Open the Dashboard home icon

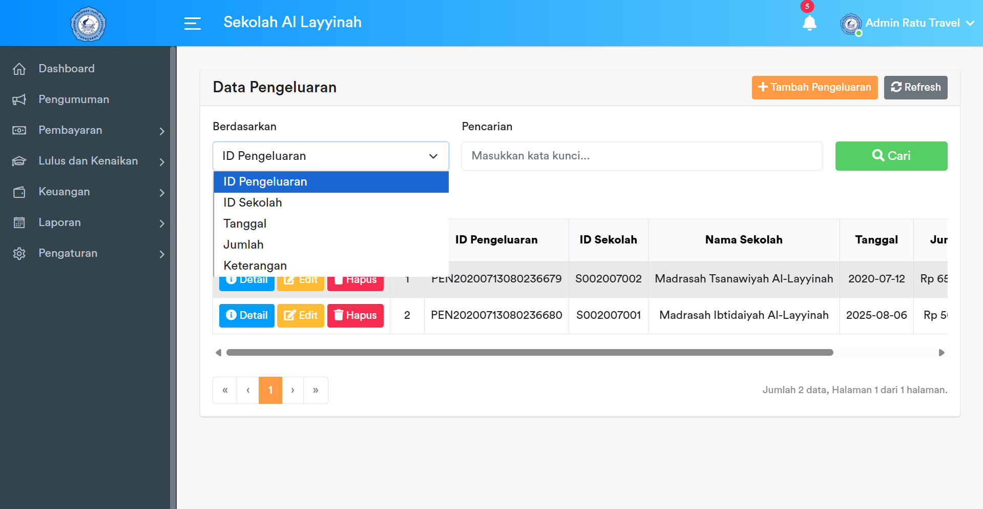(x=19, y=68)
